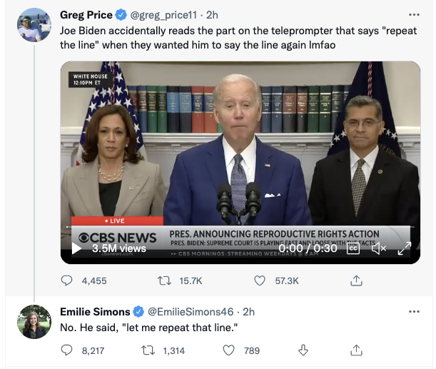436x369 pixels.
Task: Open Emilie Simons' profile avatar
Action: click(34, 322)
